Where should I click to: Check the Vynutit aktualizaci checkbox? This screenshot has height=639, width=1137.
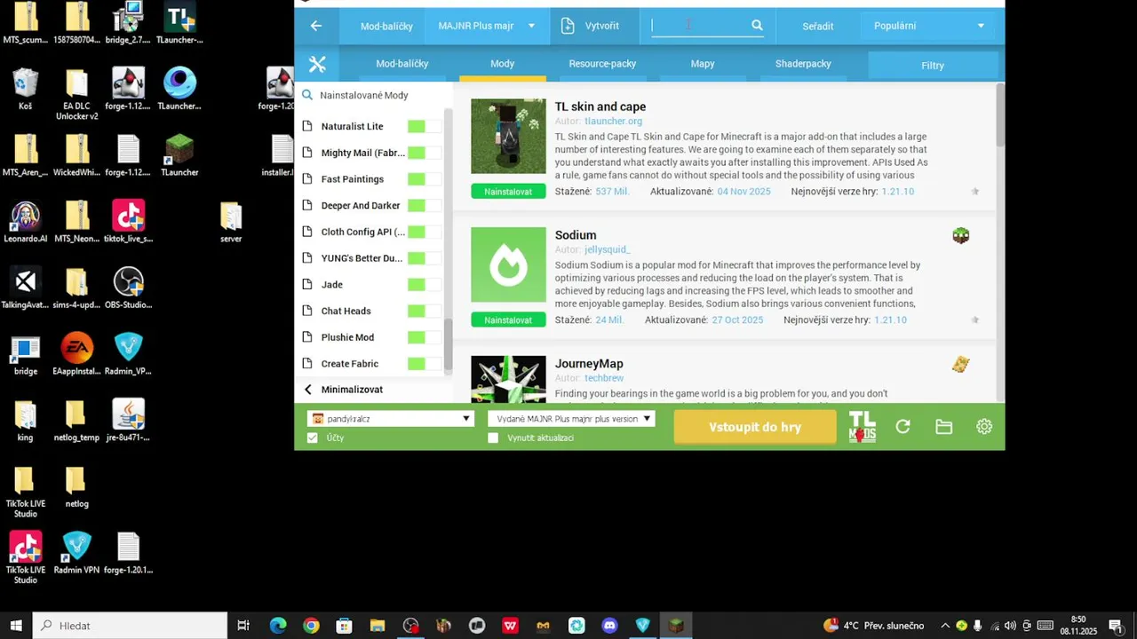tap(493, 438)
